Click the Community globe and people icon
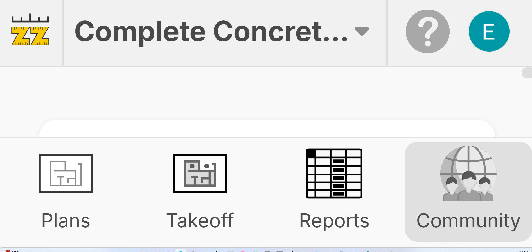The image size is (532, 252). [x=468, y=174]
